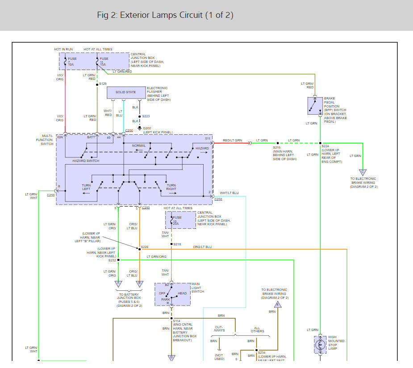Click the high mounted stop lamp symbol
Image resolution: width=413 pixels, height=368 pixels.
click(x=320, y=344)
